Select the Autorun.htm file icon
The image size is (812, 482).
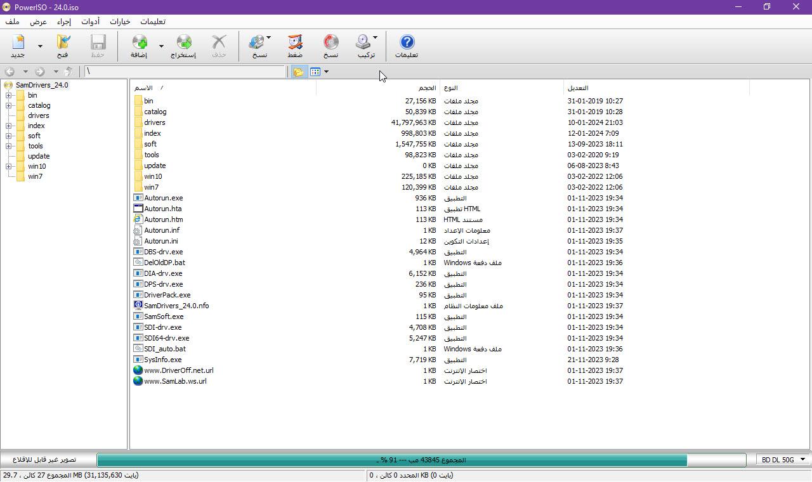coord(138,219)
